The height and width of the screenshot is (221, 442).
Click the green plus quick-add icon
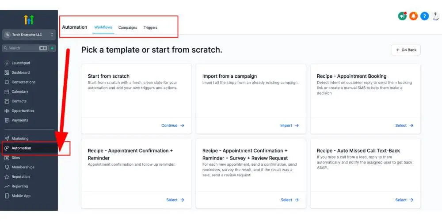click(x=52, y=48)
